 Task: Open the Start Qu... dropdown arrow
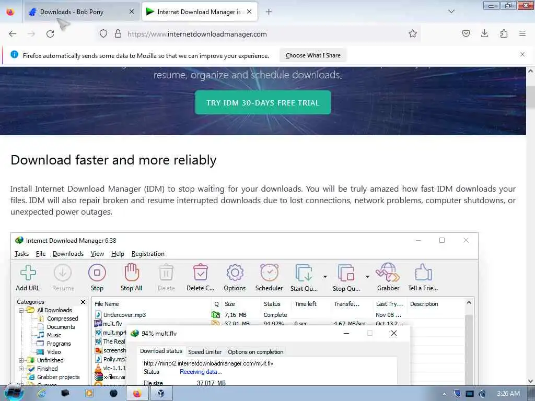point(325,277)
